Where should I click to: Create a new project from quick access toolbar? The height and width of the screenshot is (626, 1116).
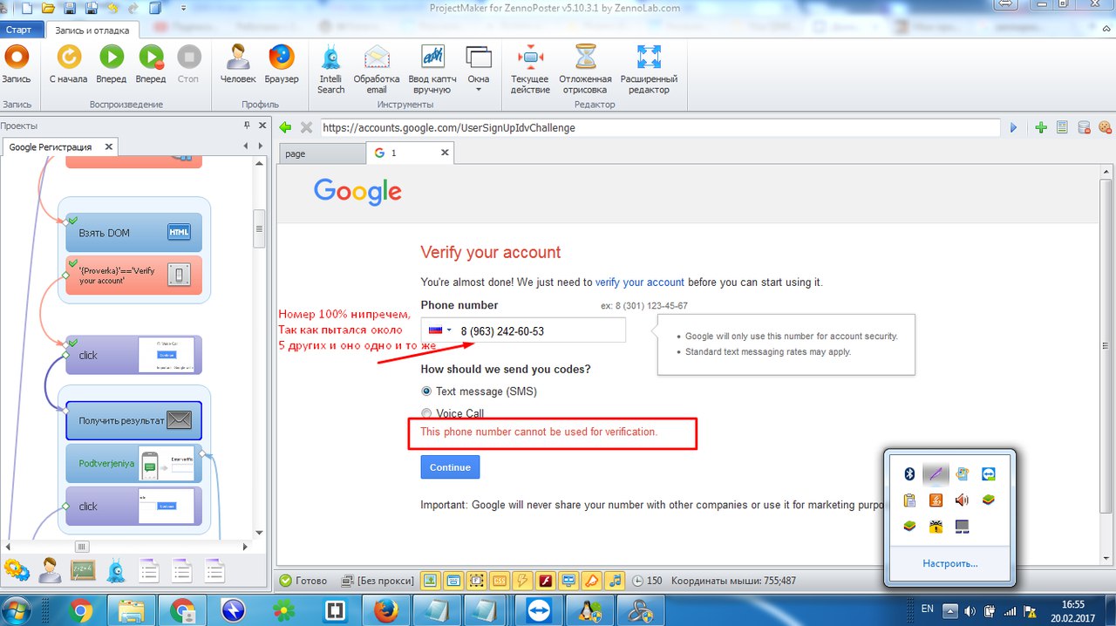click(27, 8)
